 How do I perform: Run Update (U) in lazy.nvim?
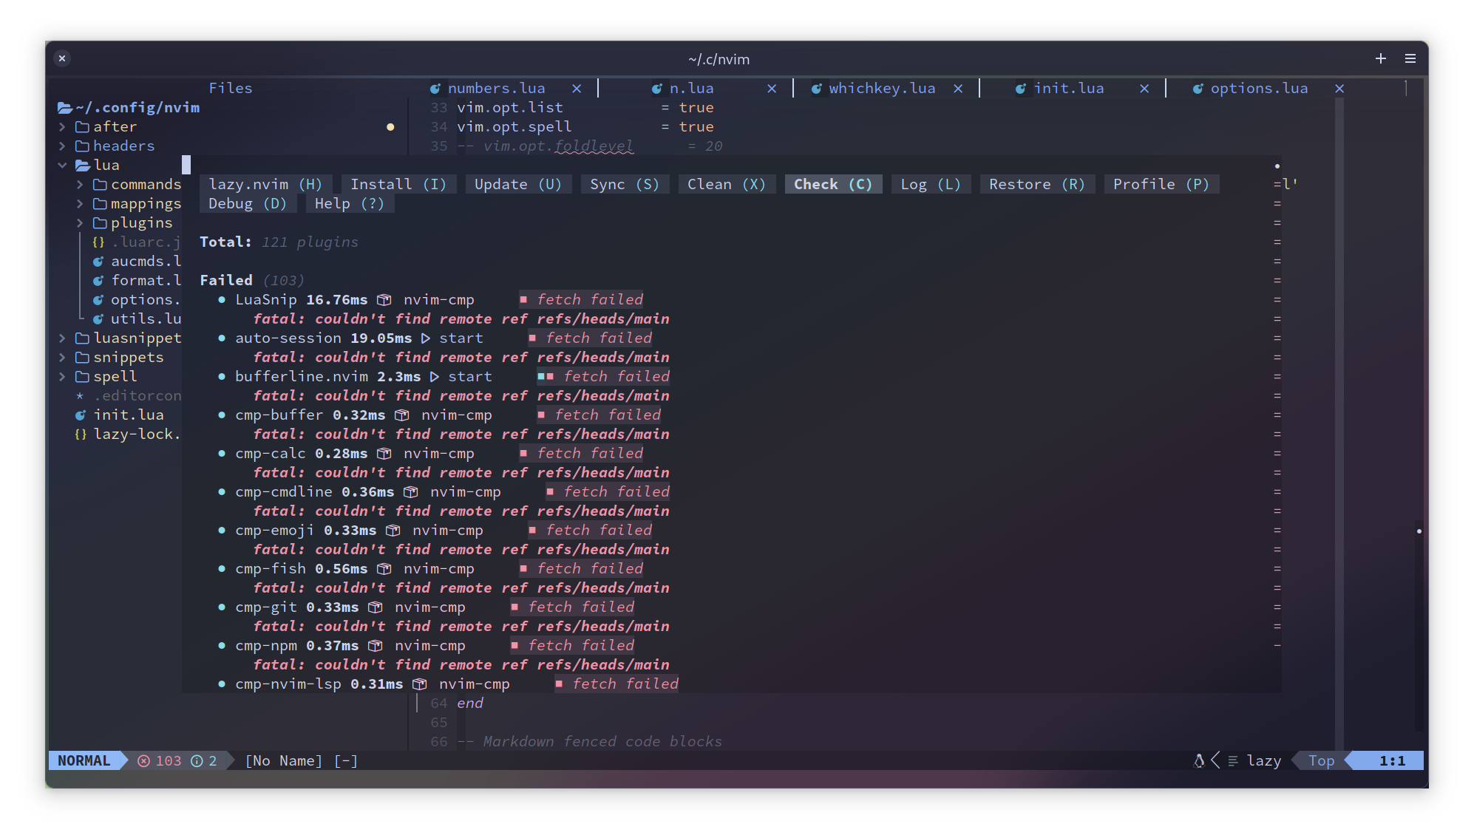(x=518, y=185)
